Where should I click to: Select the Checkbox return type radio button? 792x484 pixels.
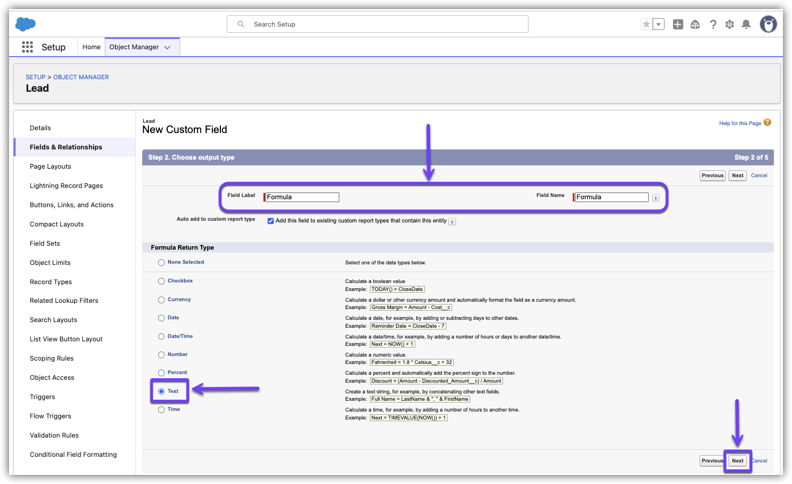pos(161,281)
